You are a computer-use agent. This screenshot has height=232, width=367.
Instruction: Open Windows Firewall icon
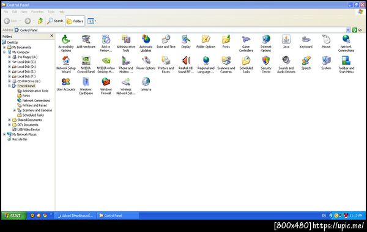click(x=106, y=86)
